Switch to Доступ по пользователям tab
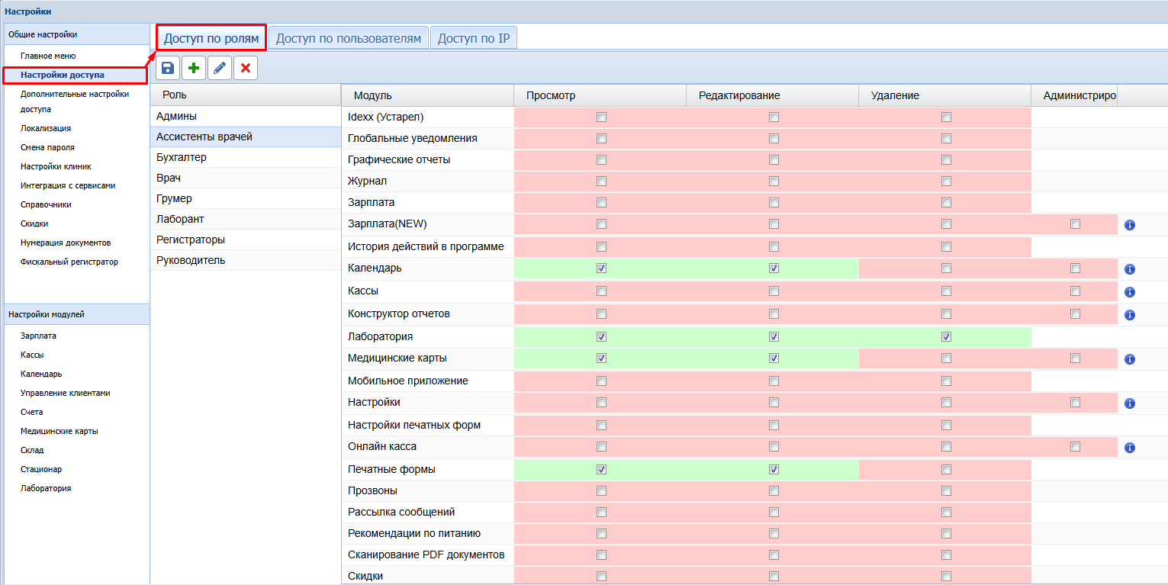 pyautogui.click(x=349, y=38)
